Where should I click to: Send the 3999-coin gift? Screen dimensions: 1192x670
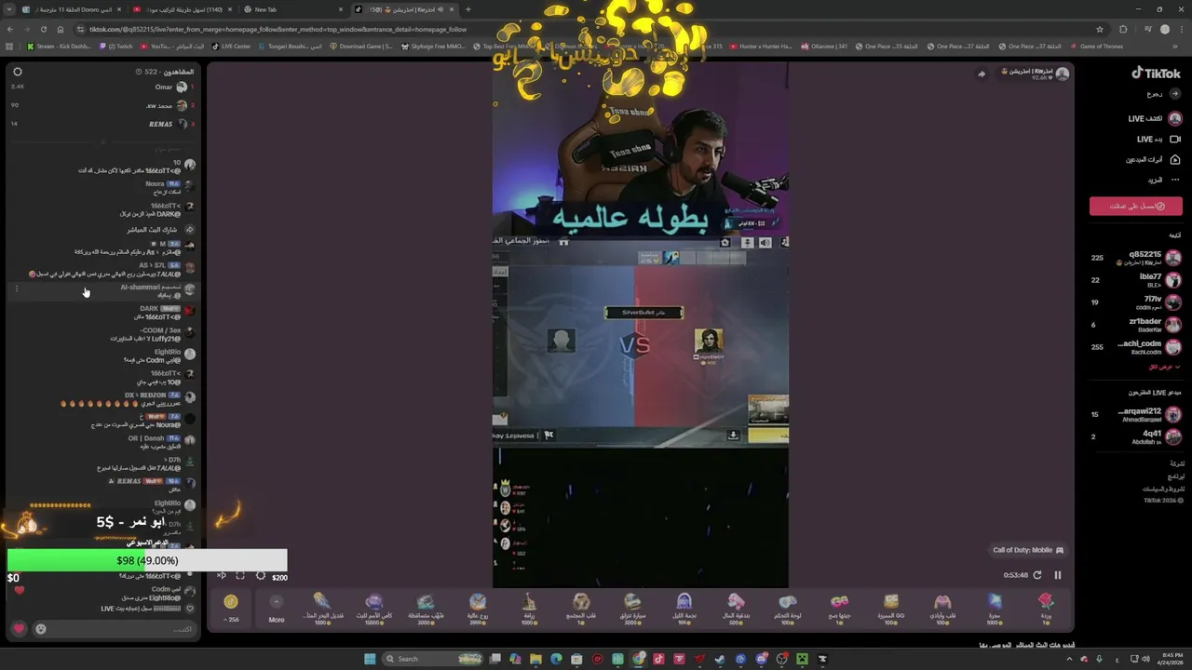(x=478, y=608)
